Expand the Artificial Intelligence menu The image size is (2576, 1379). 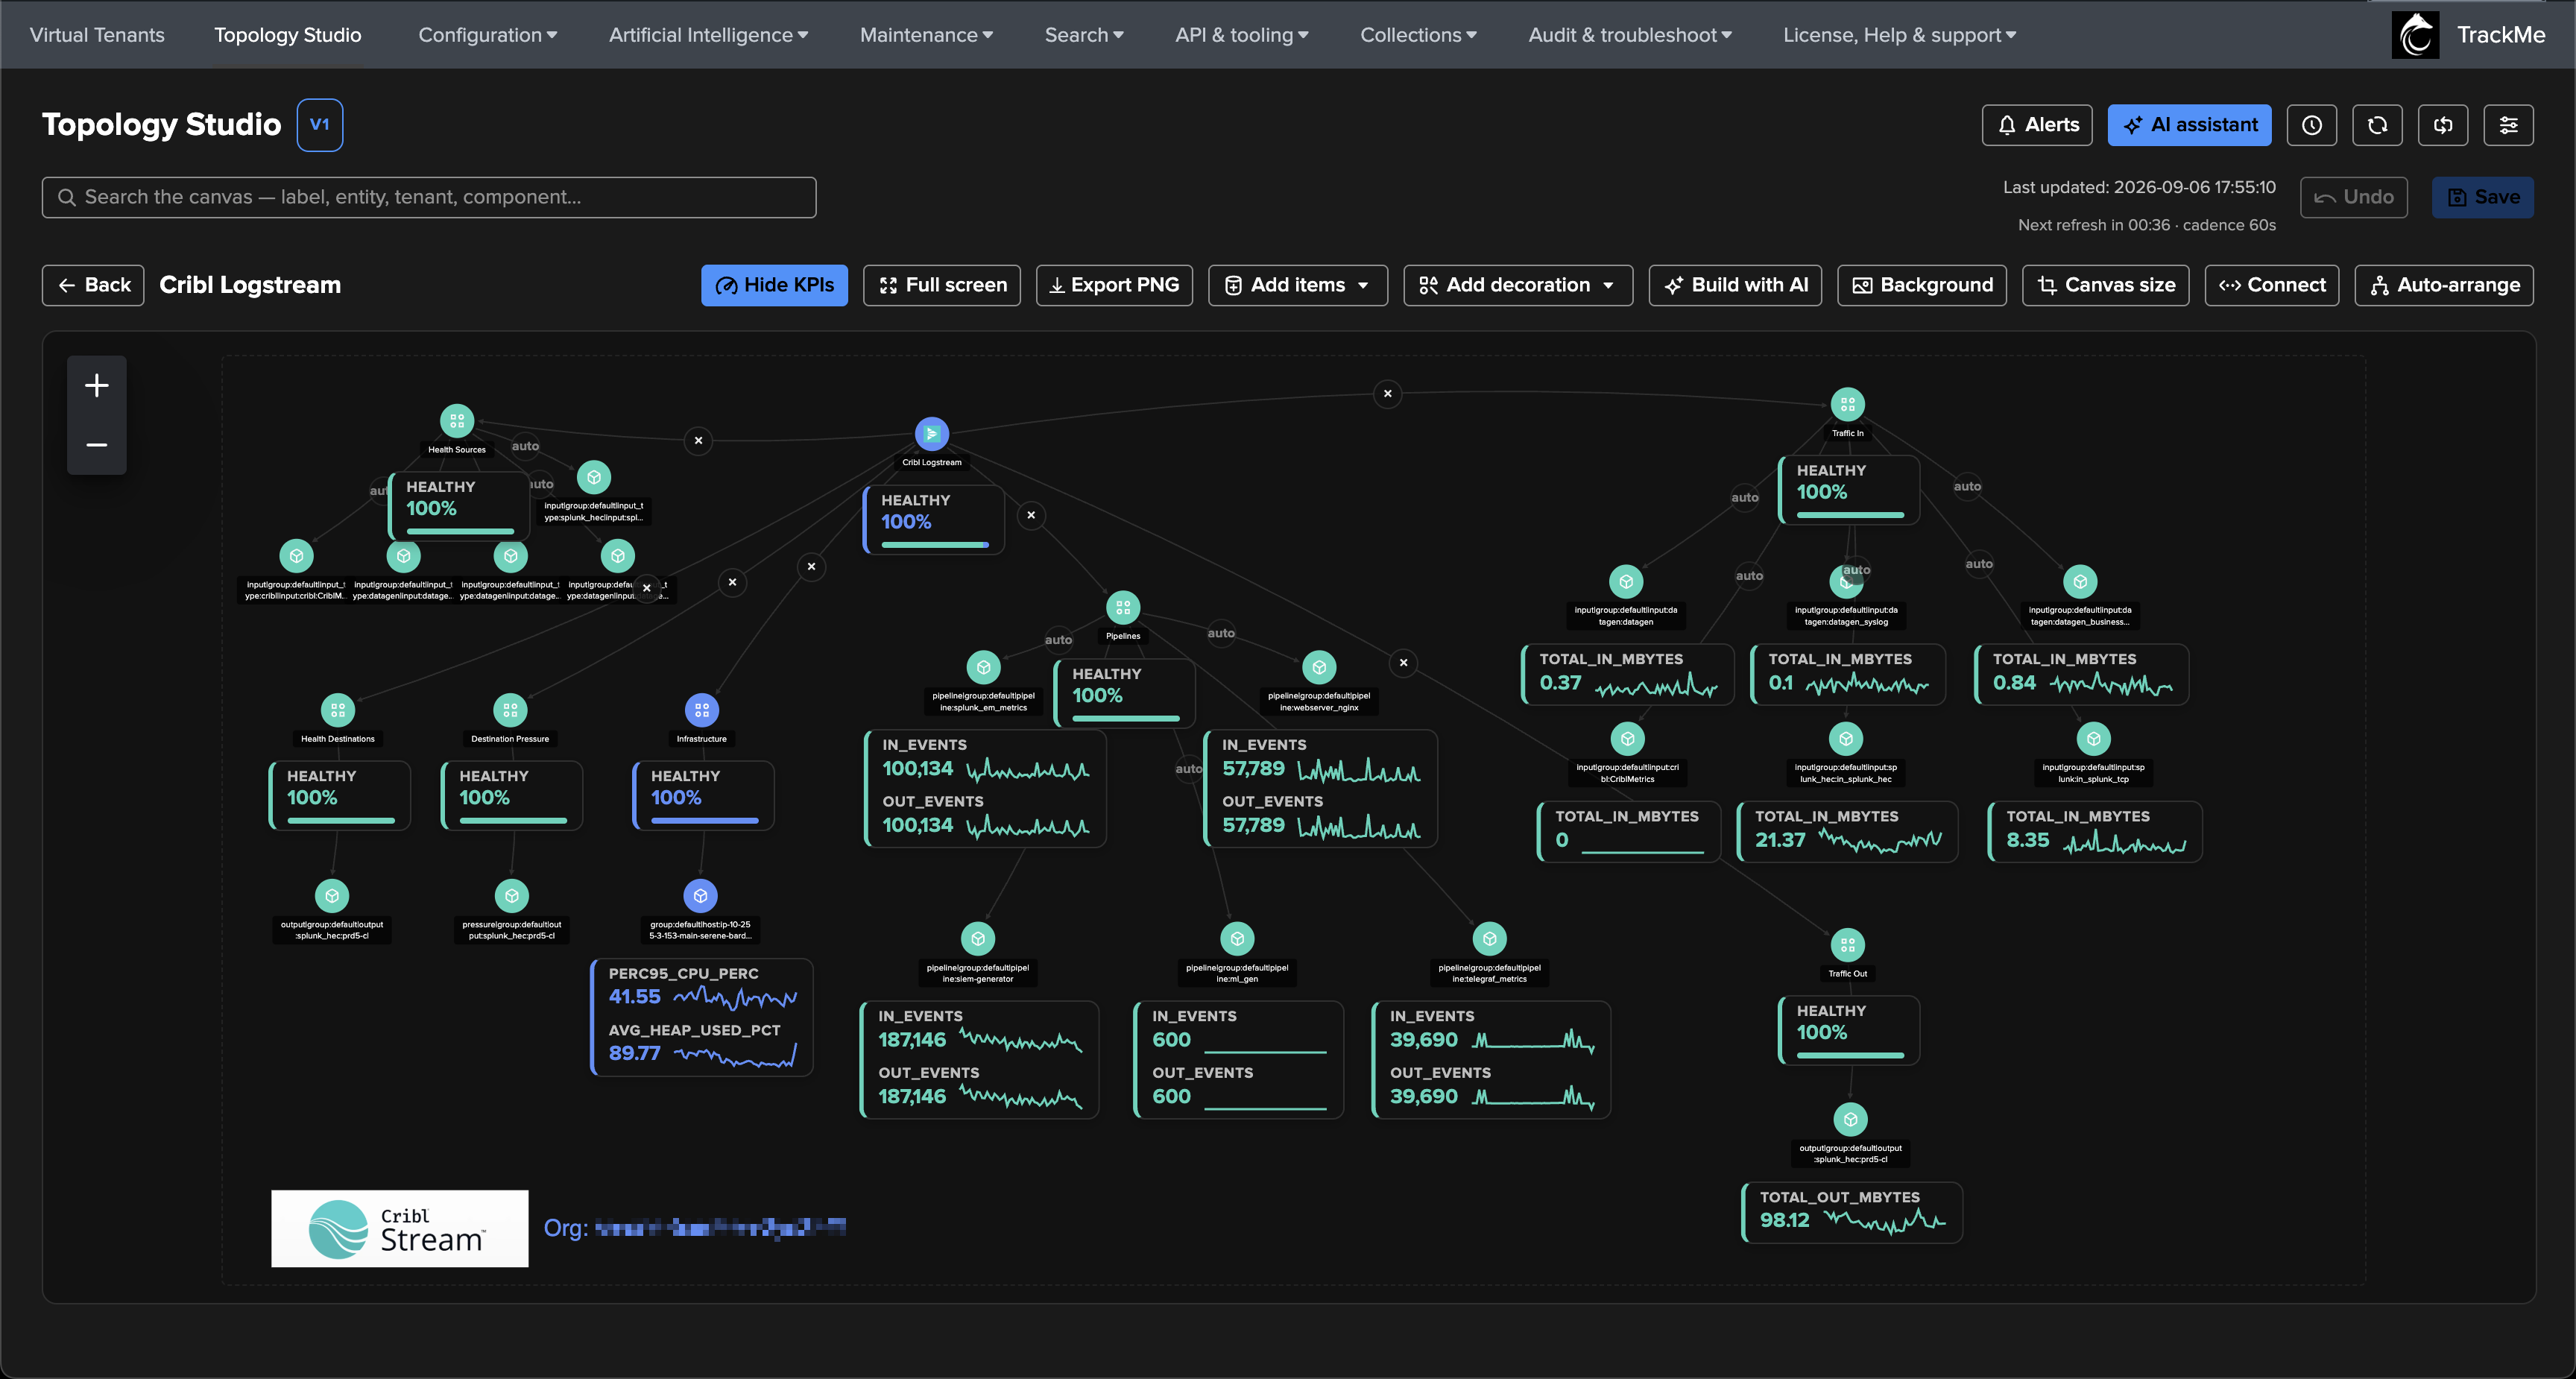[708, 35]
